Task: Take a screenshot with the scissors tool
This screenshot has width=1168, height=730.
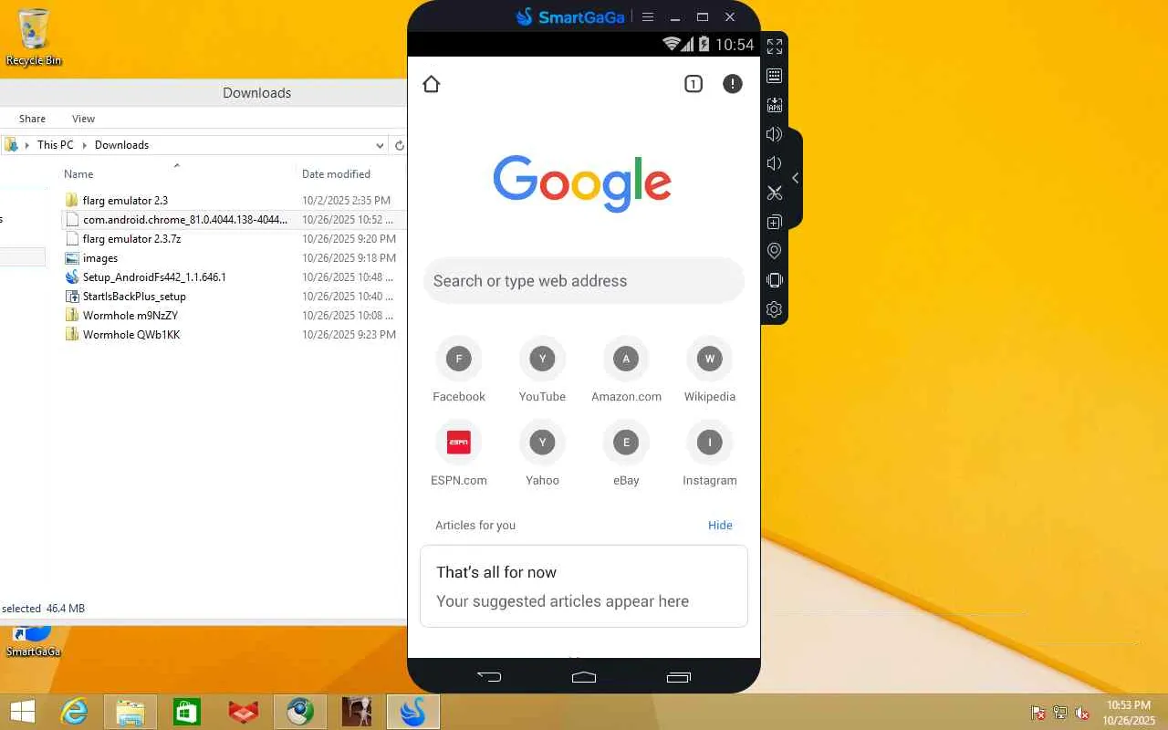Action: pos(774,193)
